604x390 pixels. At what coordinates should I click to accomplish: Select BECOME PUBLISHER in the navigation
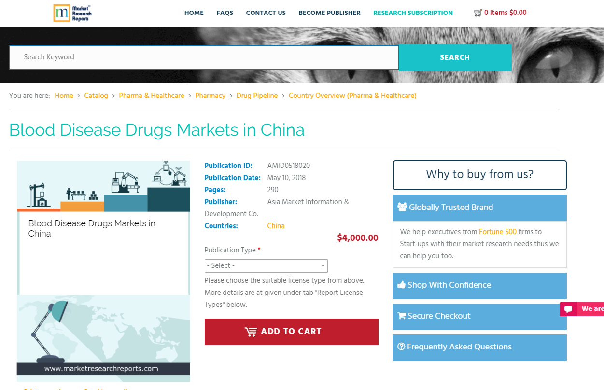[x=330, y=13]
